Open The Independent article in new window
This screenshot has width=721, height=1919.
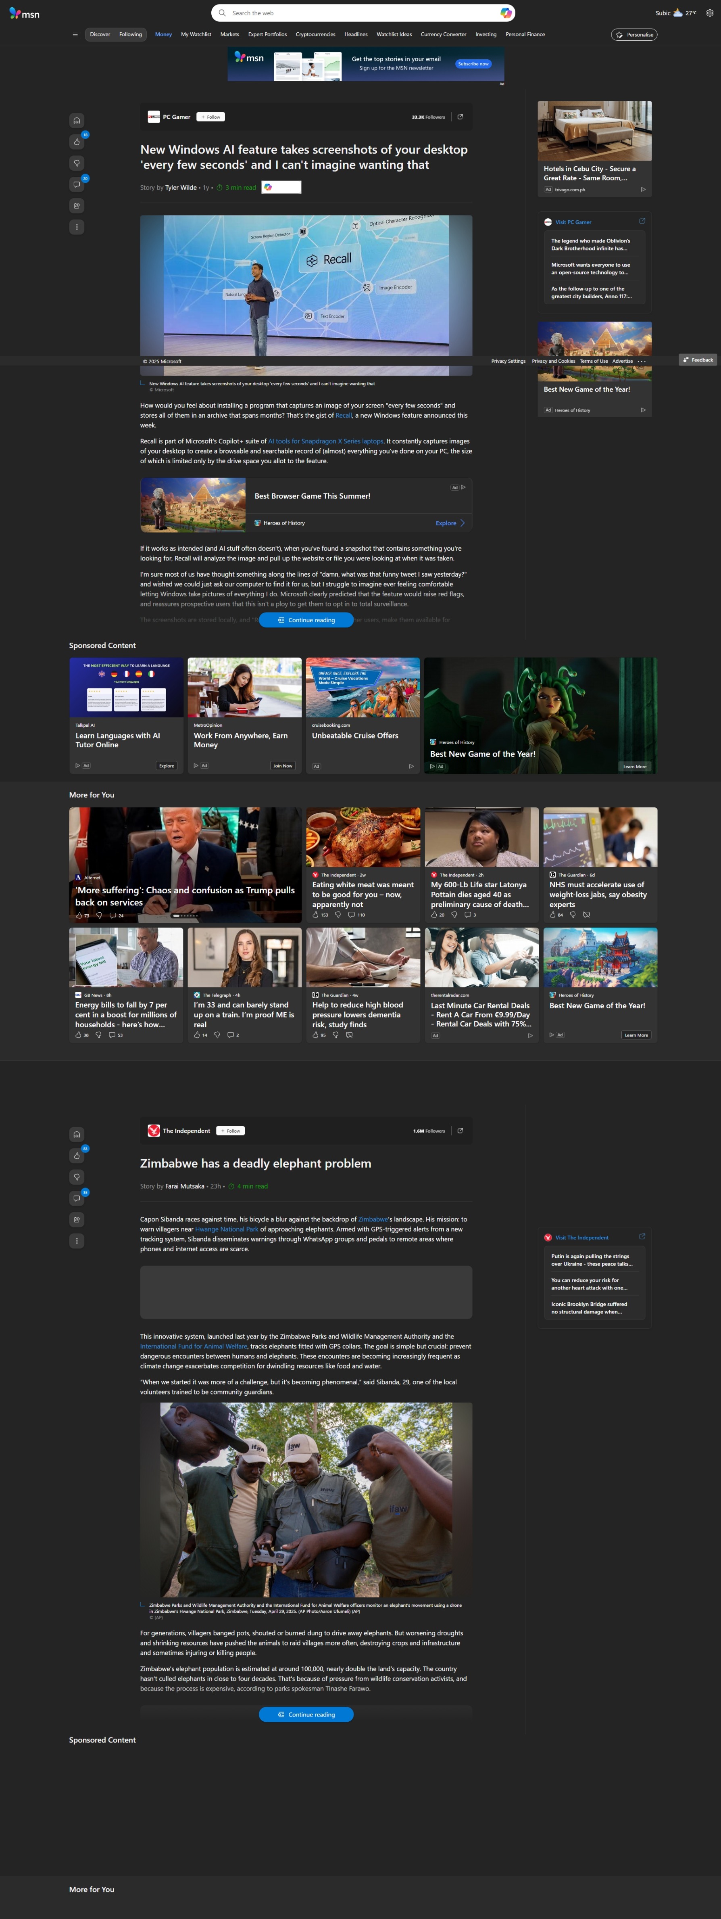[x=460, y=1131]
